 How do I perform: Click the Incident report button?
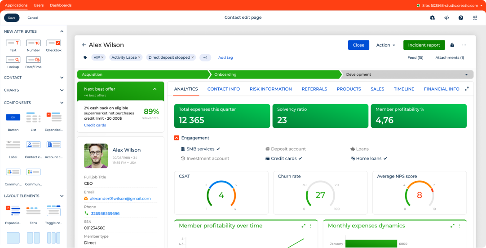pyautogui.click(x=424, y=45)
